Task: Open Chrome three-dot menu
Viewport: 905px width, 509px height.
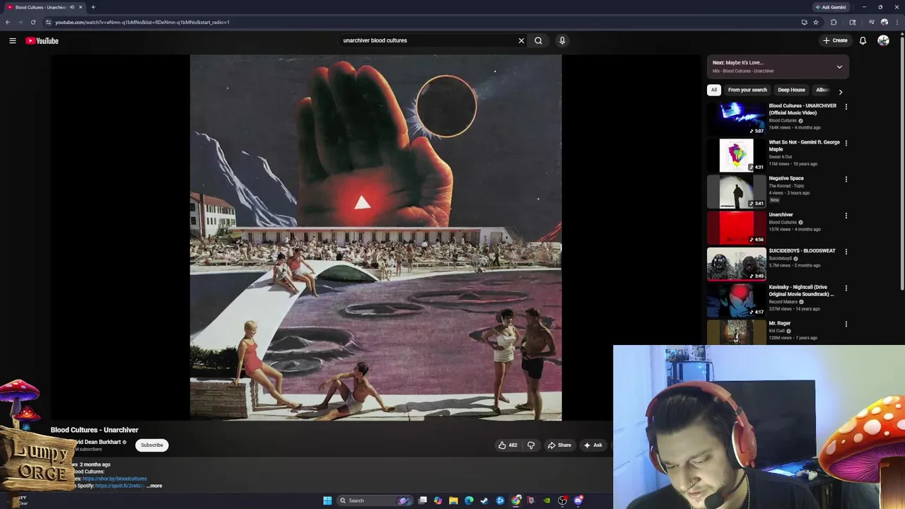Action: click(x=897, y=22)
